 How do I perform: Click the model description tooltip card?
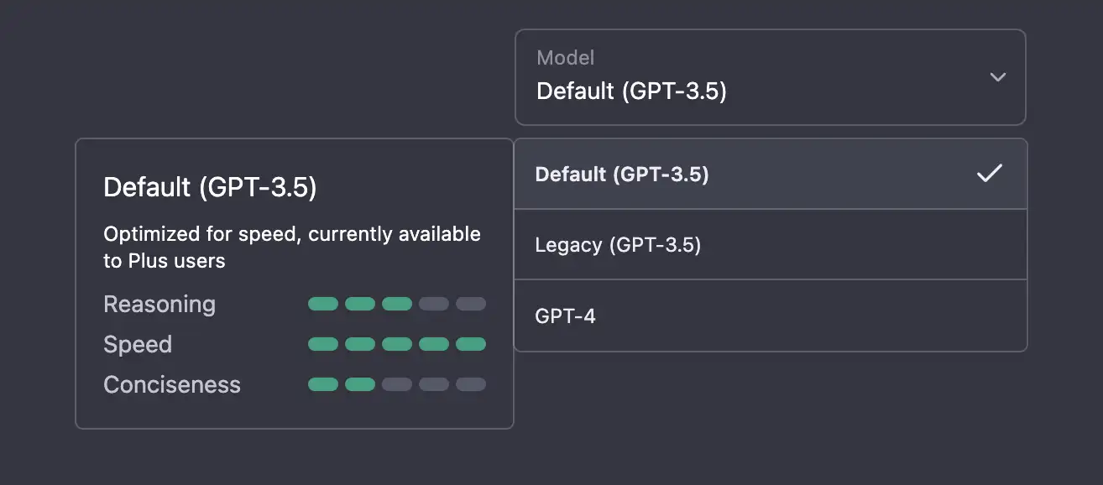(294, 281)
